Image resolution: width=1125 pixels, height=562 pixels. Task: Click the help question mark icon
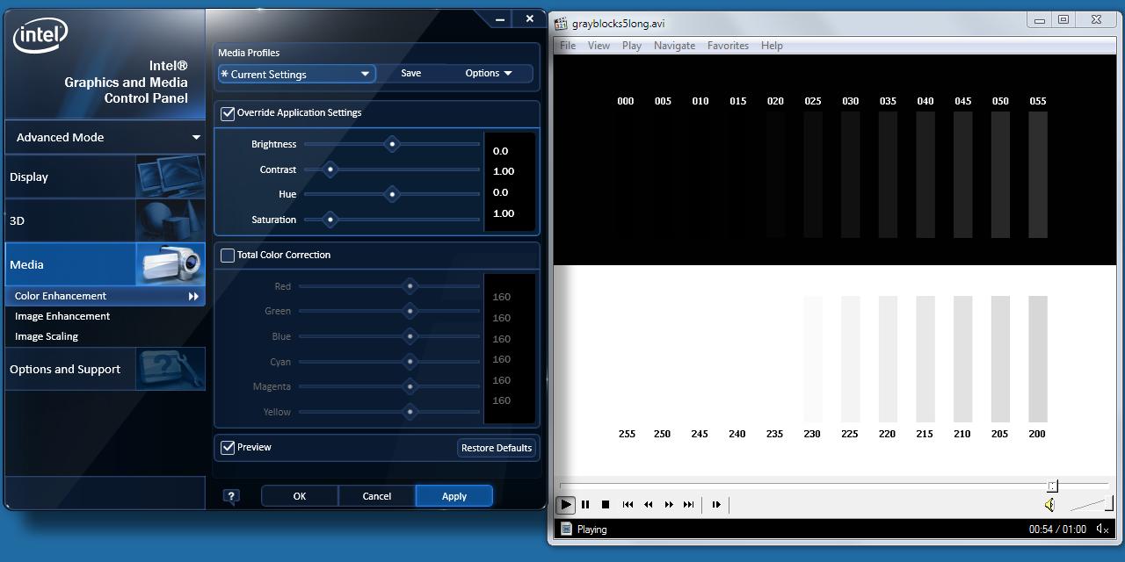[231, 496]
